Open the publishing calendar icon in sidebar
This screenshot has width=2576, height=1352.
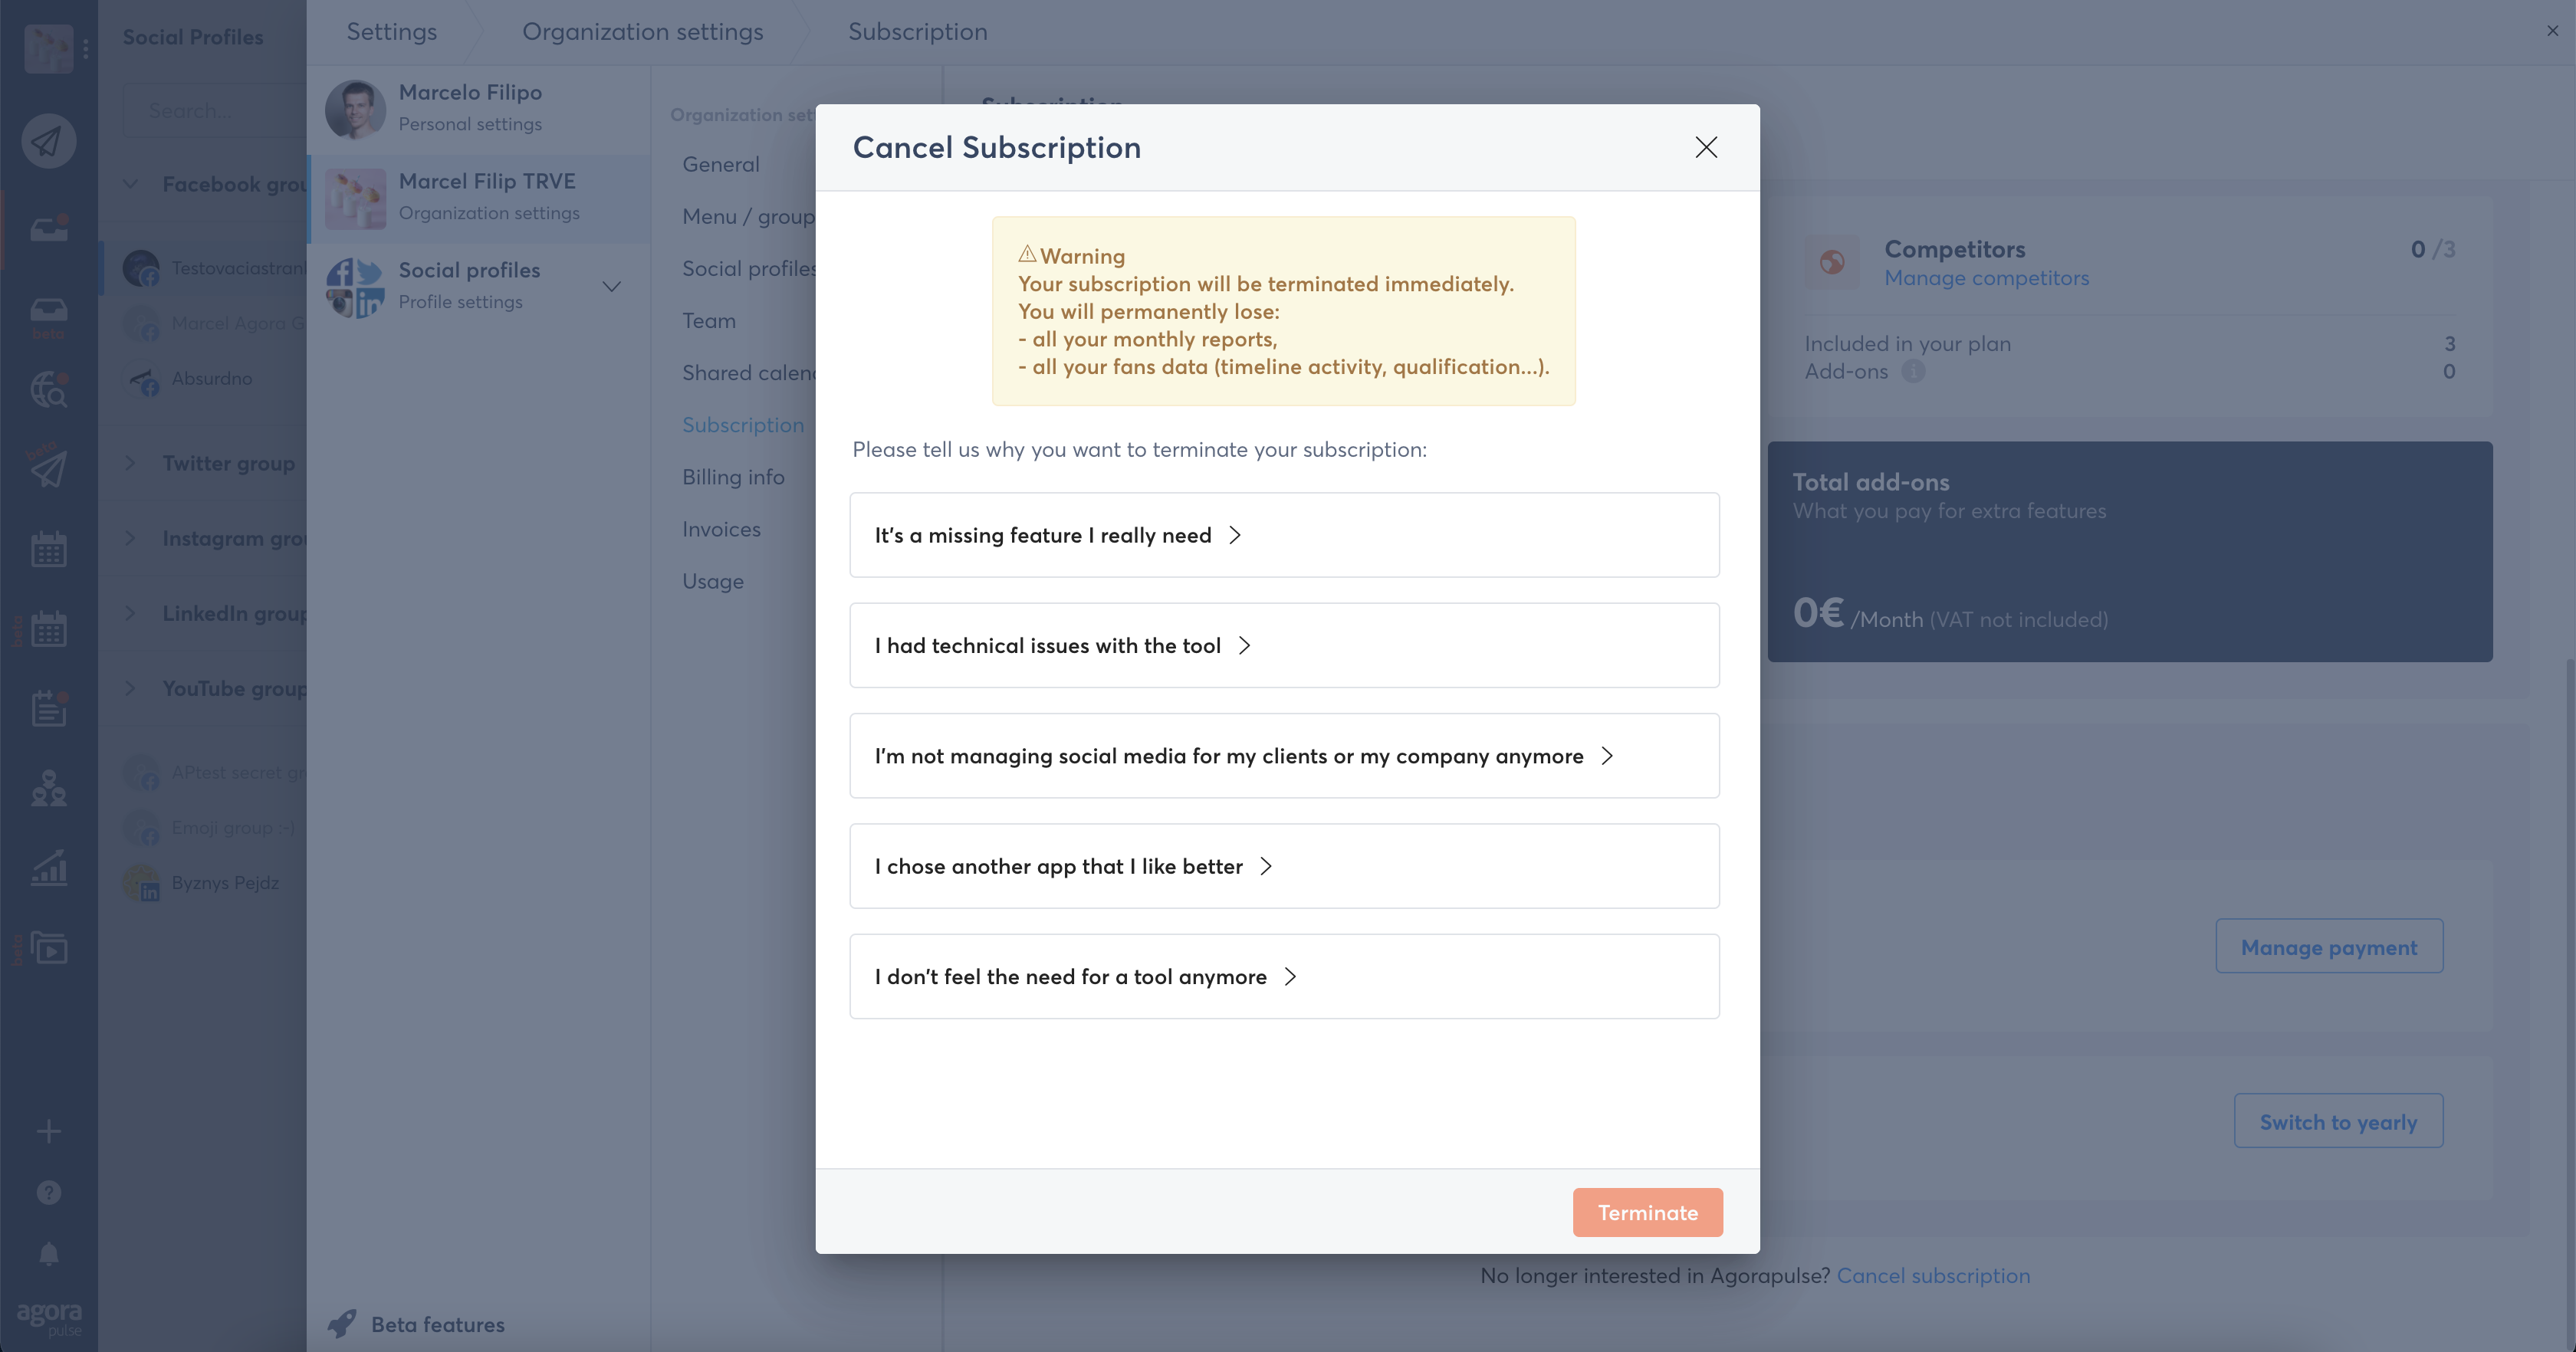pyautogui.click(x=48, y=549)
